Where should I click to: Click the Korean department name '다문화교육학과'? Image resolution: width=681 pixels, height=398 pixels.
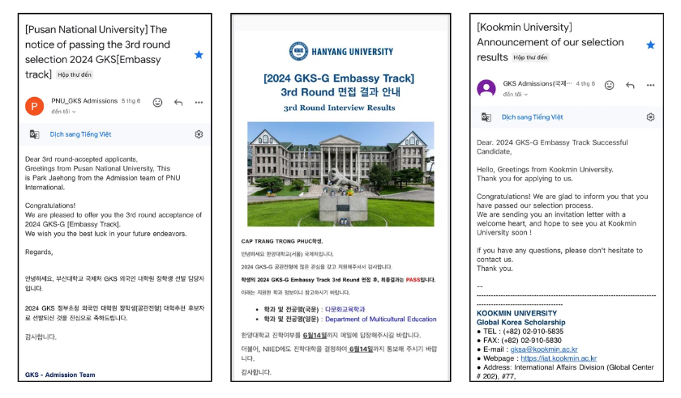pos(345,310)
